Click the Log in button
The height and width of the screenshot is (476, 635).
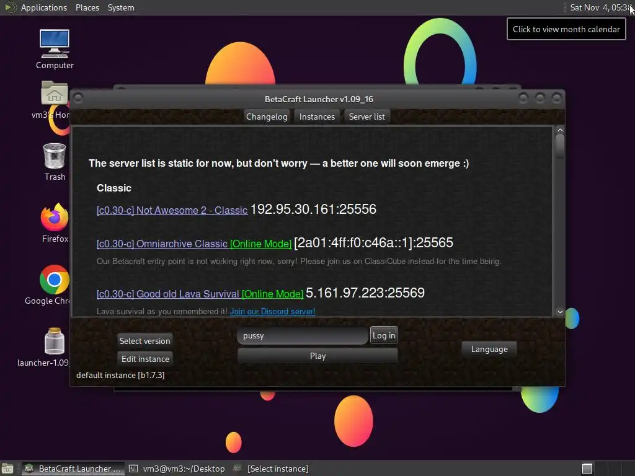(384, 335)
